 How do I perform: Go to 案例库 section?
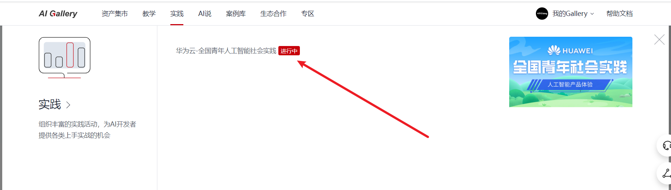[x=236, y=14]
